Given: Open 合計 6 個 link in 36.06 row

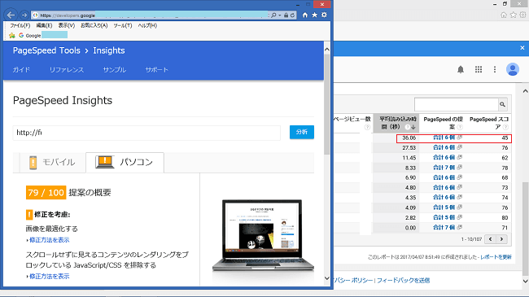Looking at the screenshot, I should tap(444, 138).
